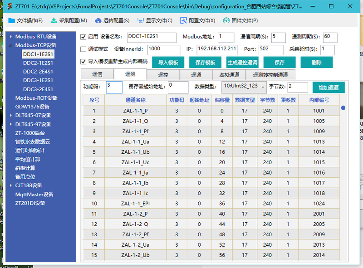
Task: Click the 配置文件(X) search icon
Action: tap(183, 20)
